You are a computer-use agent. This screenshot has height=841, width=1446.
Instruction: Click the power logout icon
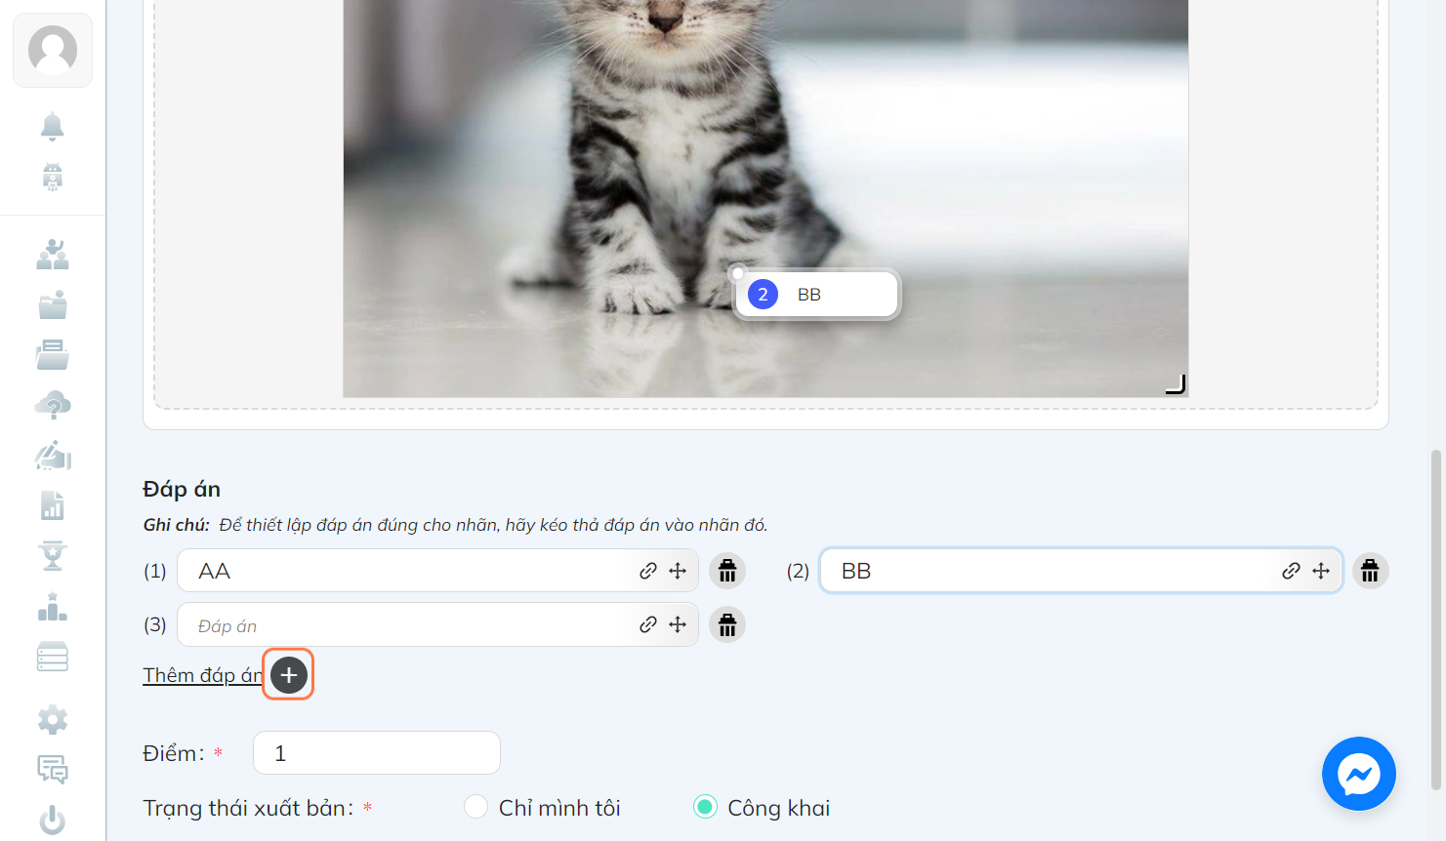coord(53,821)
